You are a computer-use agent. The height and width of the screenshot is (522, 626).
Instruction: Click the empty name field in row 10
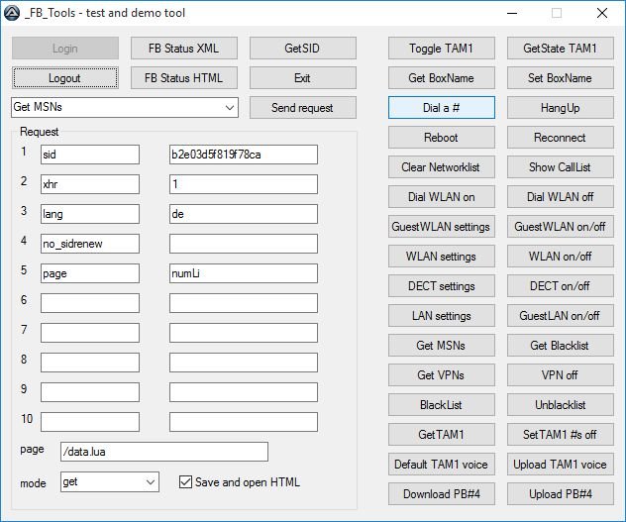click(x=90, y=422)
